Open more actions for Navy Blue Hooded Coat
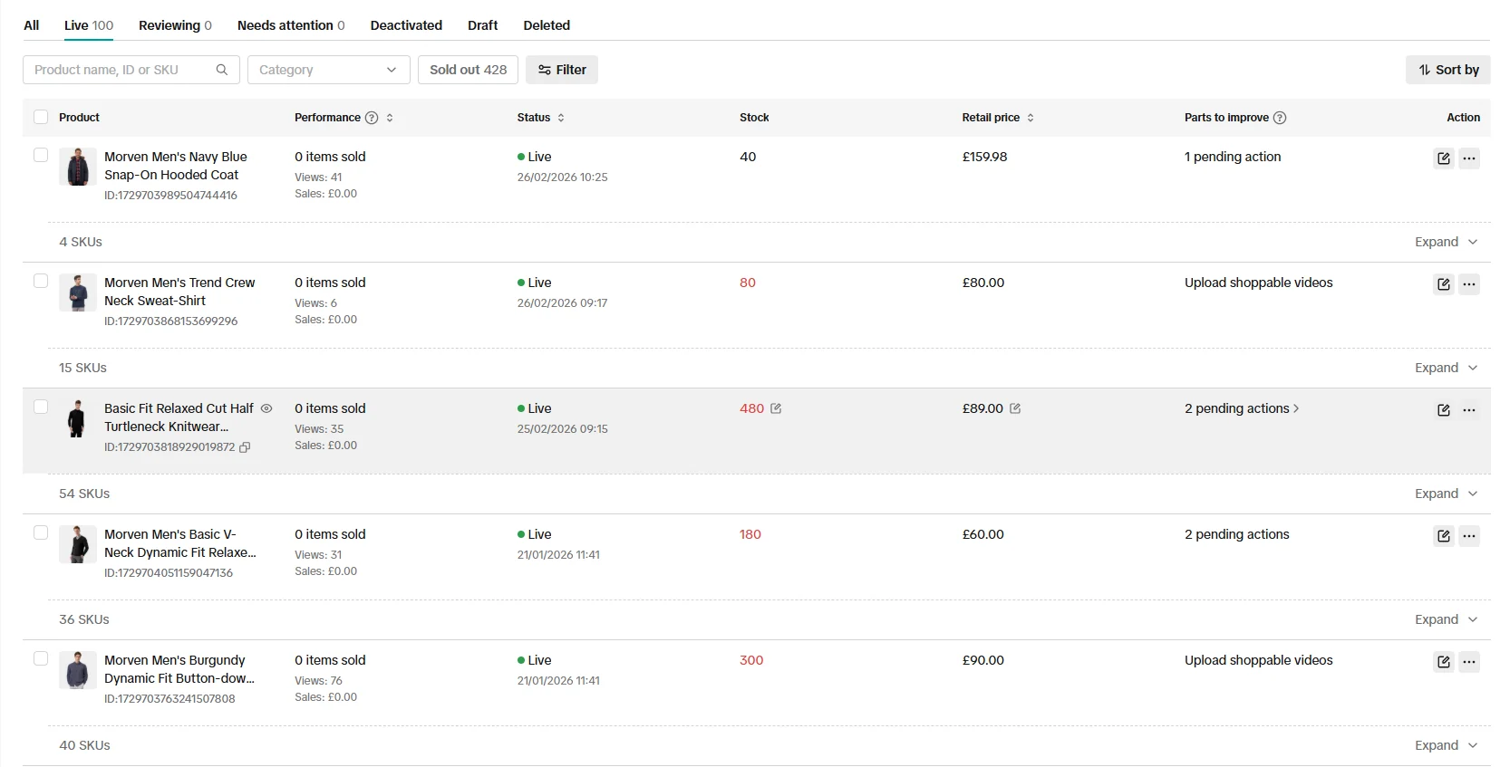This screenshot has width=1500, height=767. pos(1469,158)
